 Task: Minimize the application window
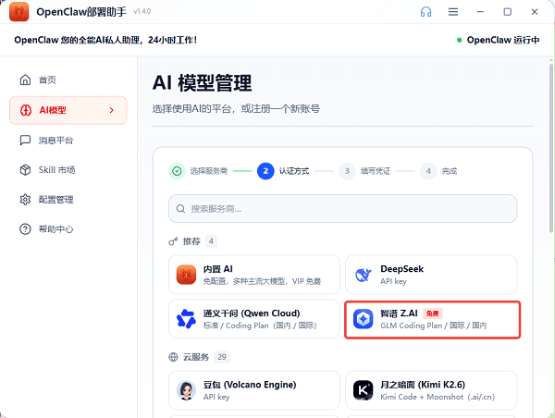480,12
